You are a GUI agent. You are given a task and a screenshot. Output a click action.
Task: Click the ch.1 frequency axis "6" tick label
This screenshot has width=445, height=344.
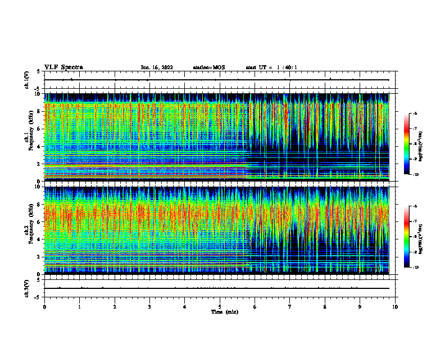(x=39, y=129)
